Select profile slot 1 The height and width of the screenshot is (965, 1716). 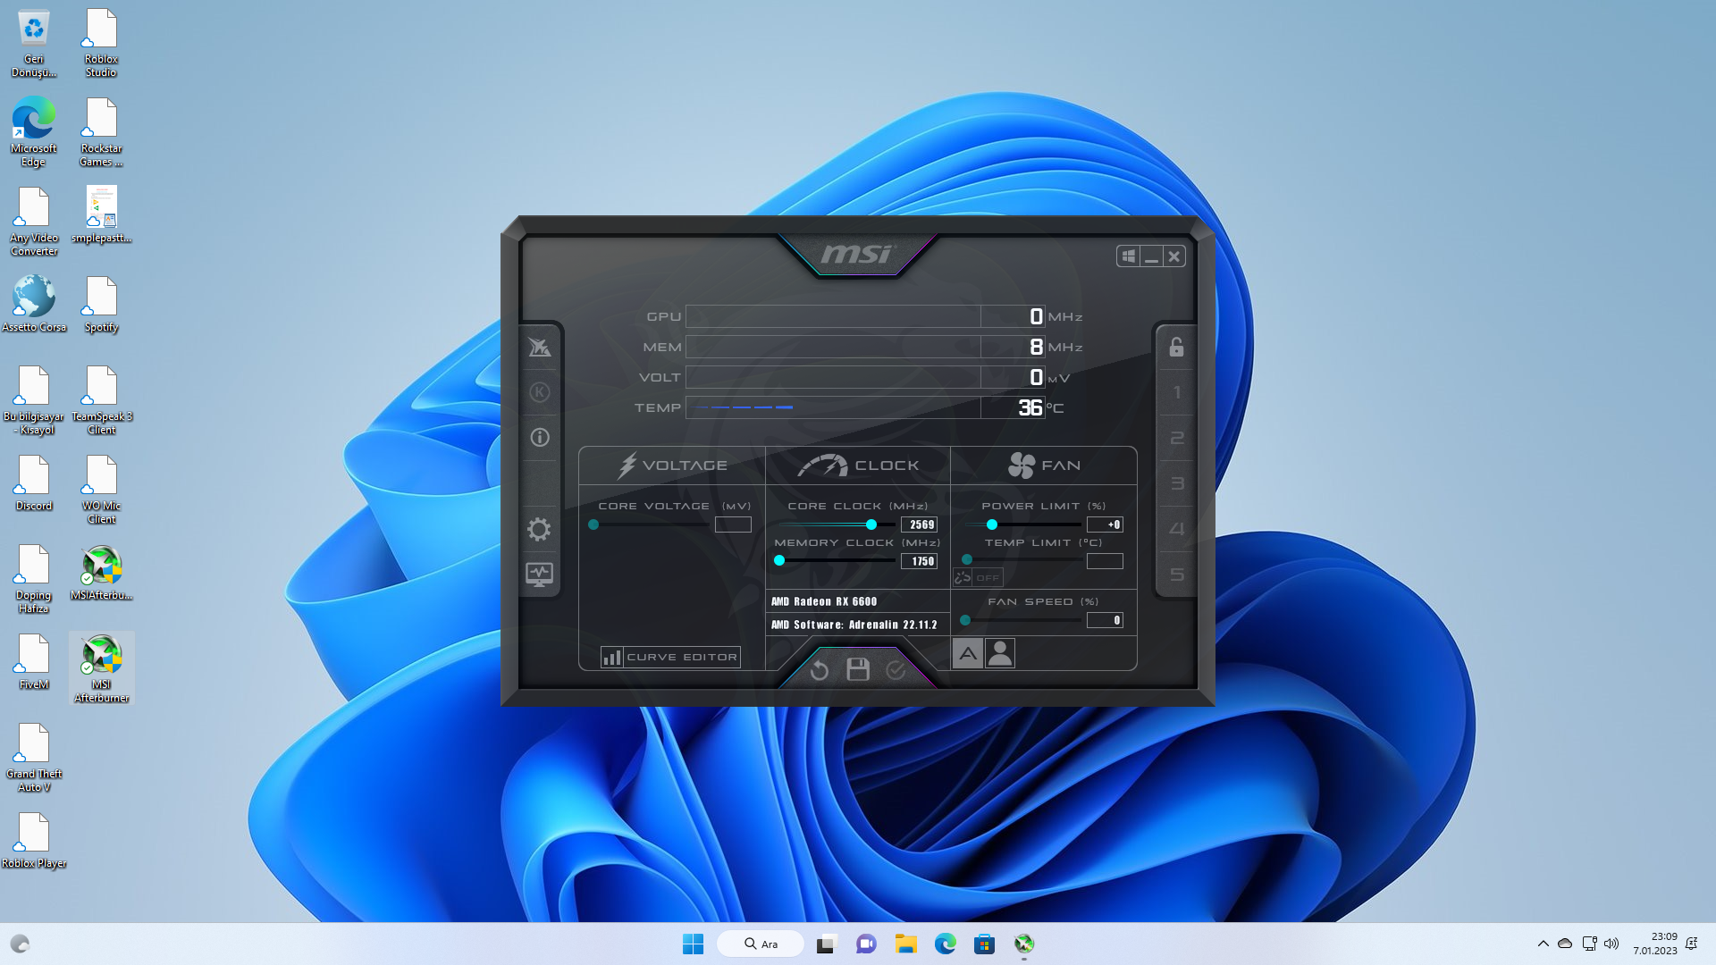(1176, 393)
